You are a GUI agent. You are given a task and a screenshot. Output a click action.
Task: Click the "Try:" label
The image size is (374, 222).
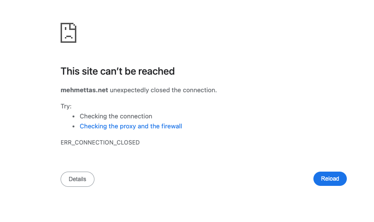[66, 106]
